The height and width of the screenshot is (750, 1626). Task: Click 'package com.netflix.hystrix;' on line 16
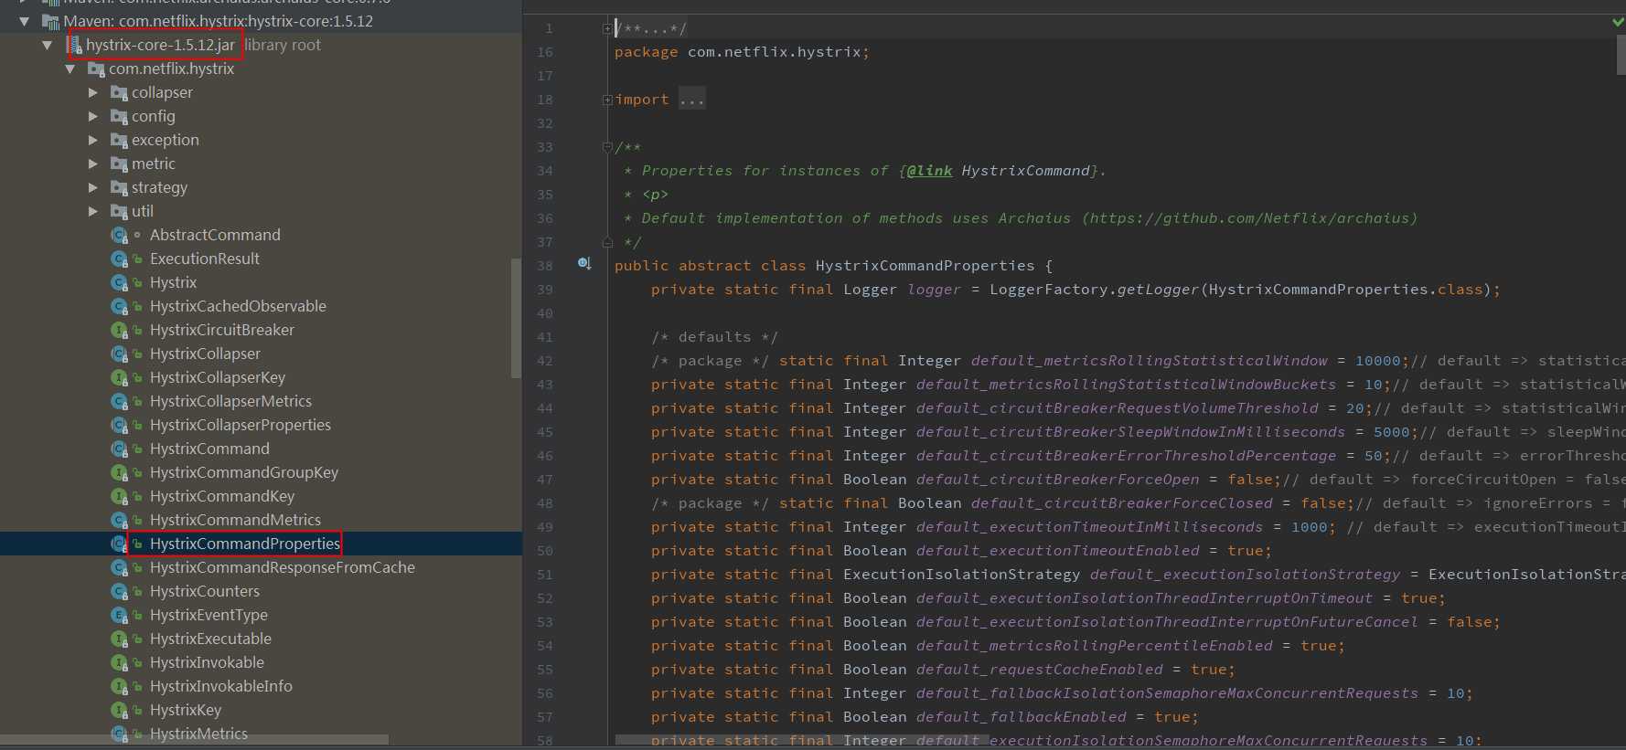742,52
